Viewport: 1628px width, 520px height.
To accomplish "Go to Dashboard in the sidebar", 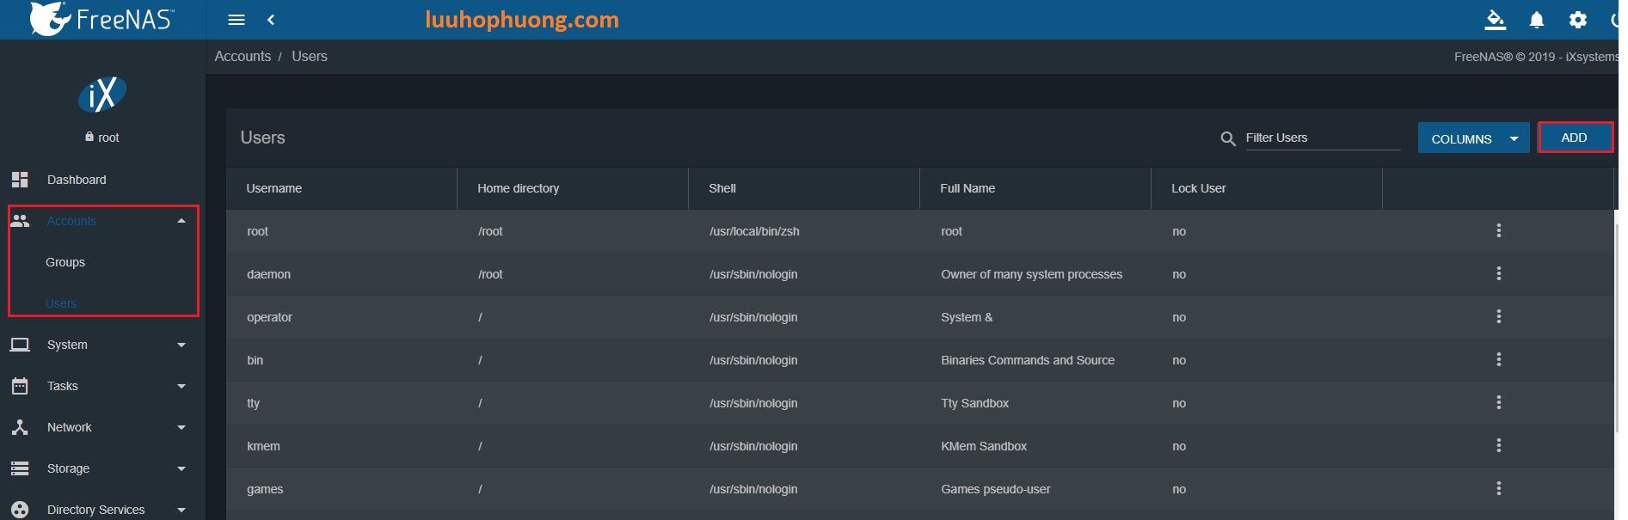I will coord(77,180).
